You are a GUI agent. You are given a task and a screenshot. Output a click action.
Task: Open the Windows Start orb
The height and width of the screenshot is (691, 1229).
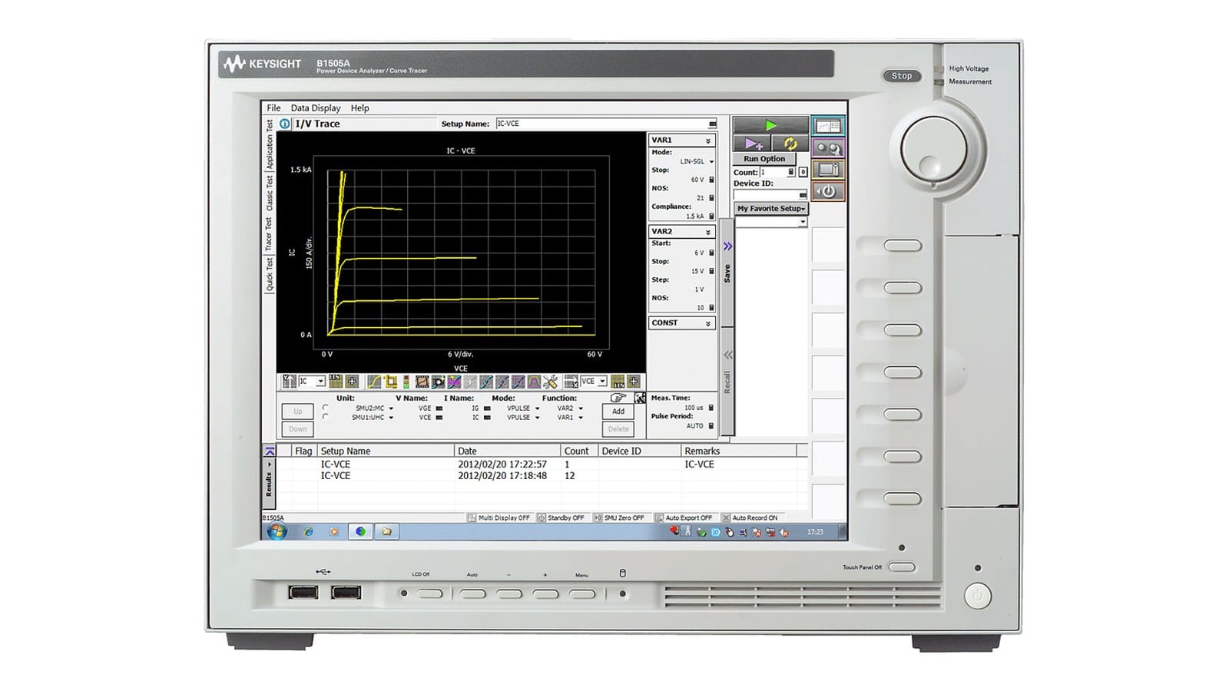click(277, 531)
